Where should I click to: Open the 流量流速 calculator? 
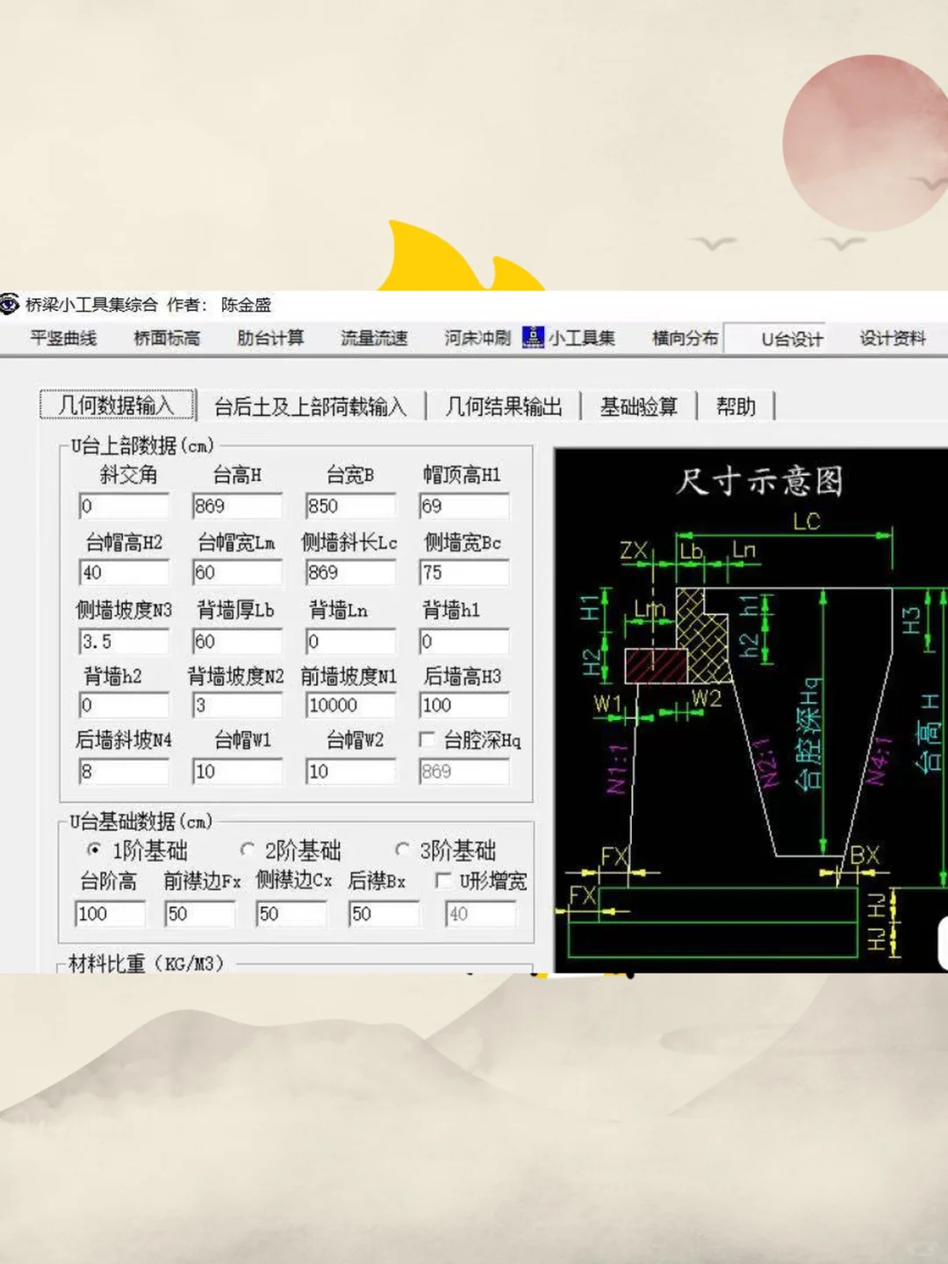(x=373, y=338)
